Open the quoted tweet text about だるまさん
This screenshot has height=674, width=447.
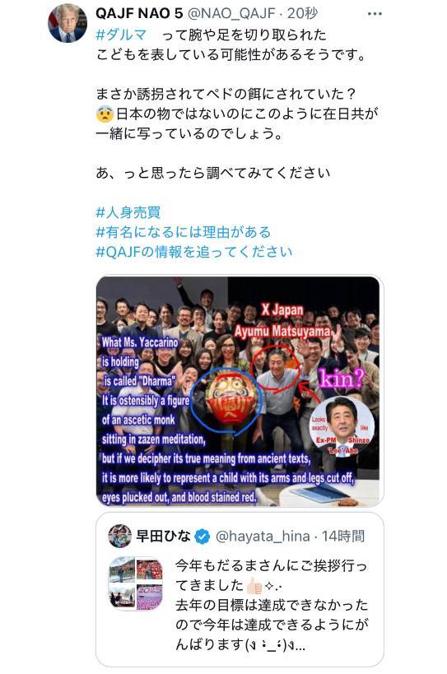tap(272, 605)
